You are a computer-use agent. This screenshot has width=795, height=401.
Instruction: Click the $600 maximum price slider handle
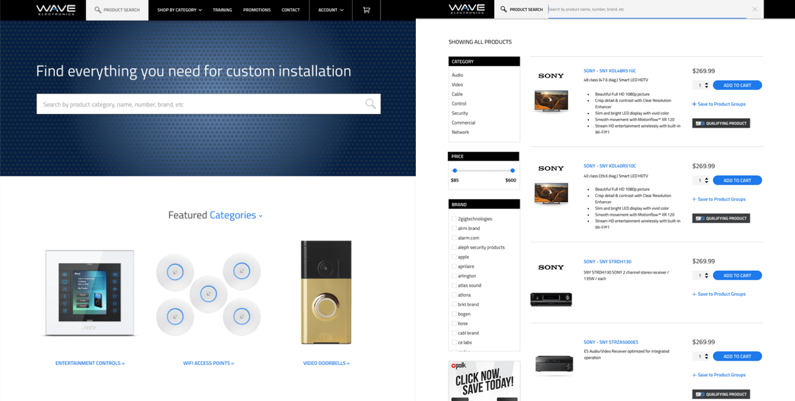click(512, 170)
